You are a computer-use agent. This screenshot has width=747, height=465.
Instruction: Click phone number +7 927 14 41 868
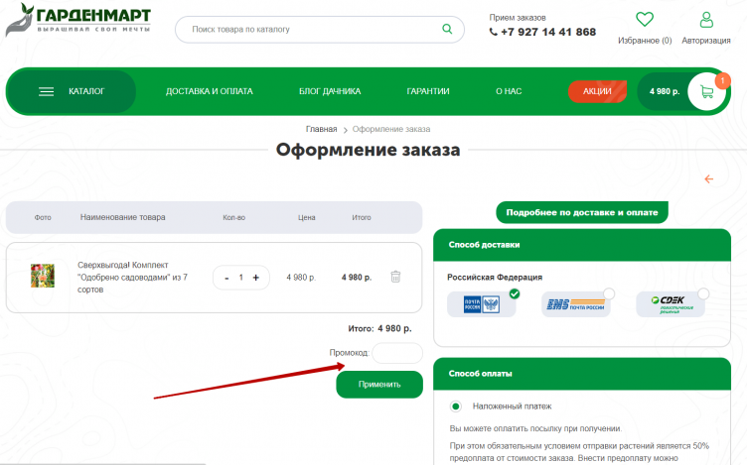click(548, 32)
